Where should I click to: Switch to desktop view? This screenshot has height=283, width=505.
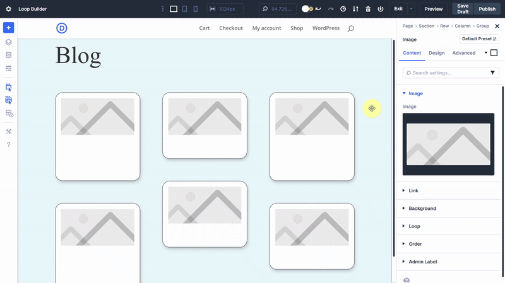click(x=174, y=9)
